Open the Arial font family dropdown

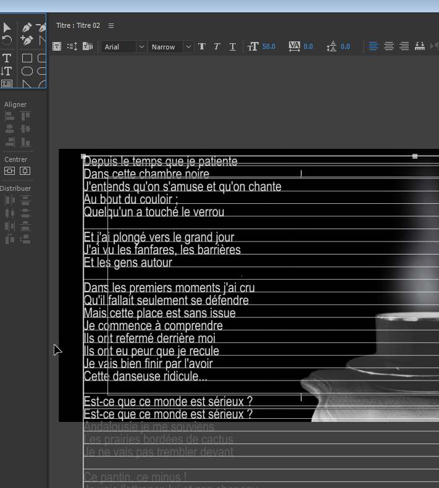coord(141,47)
